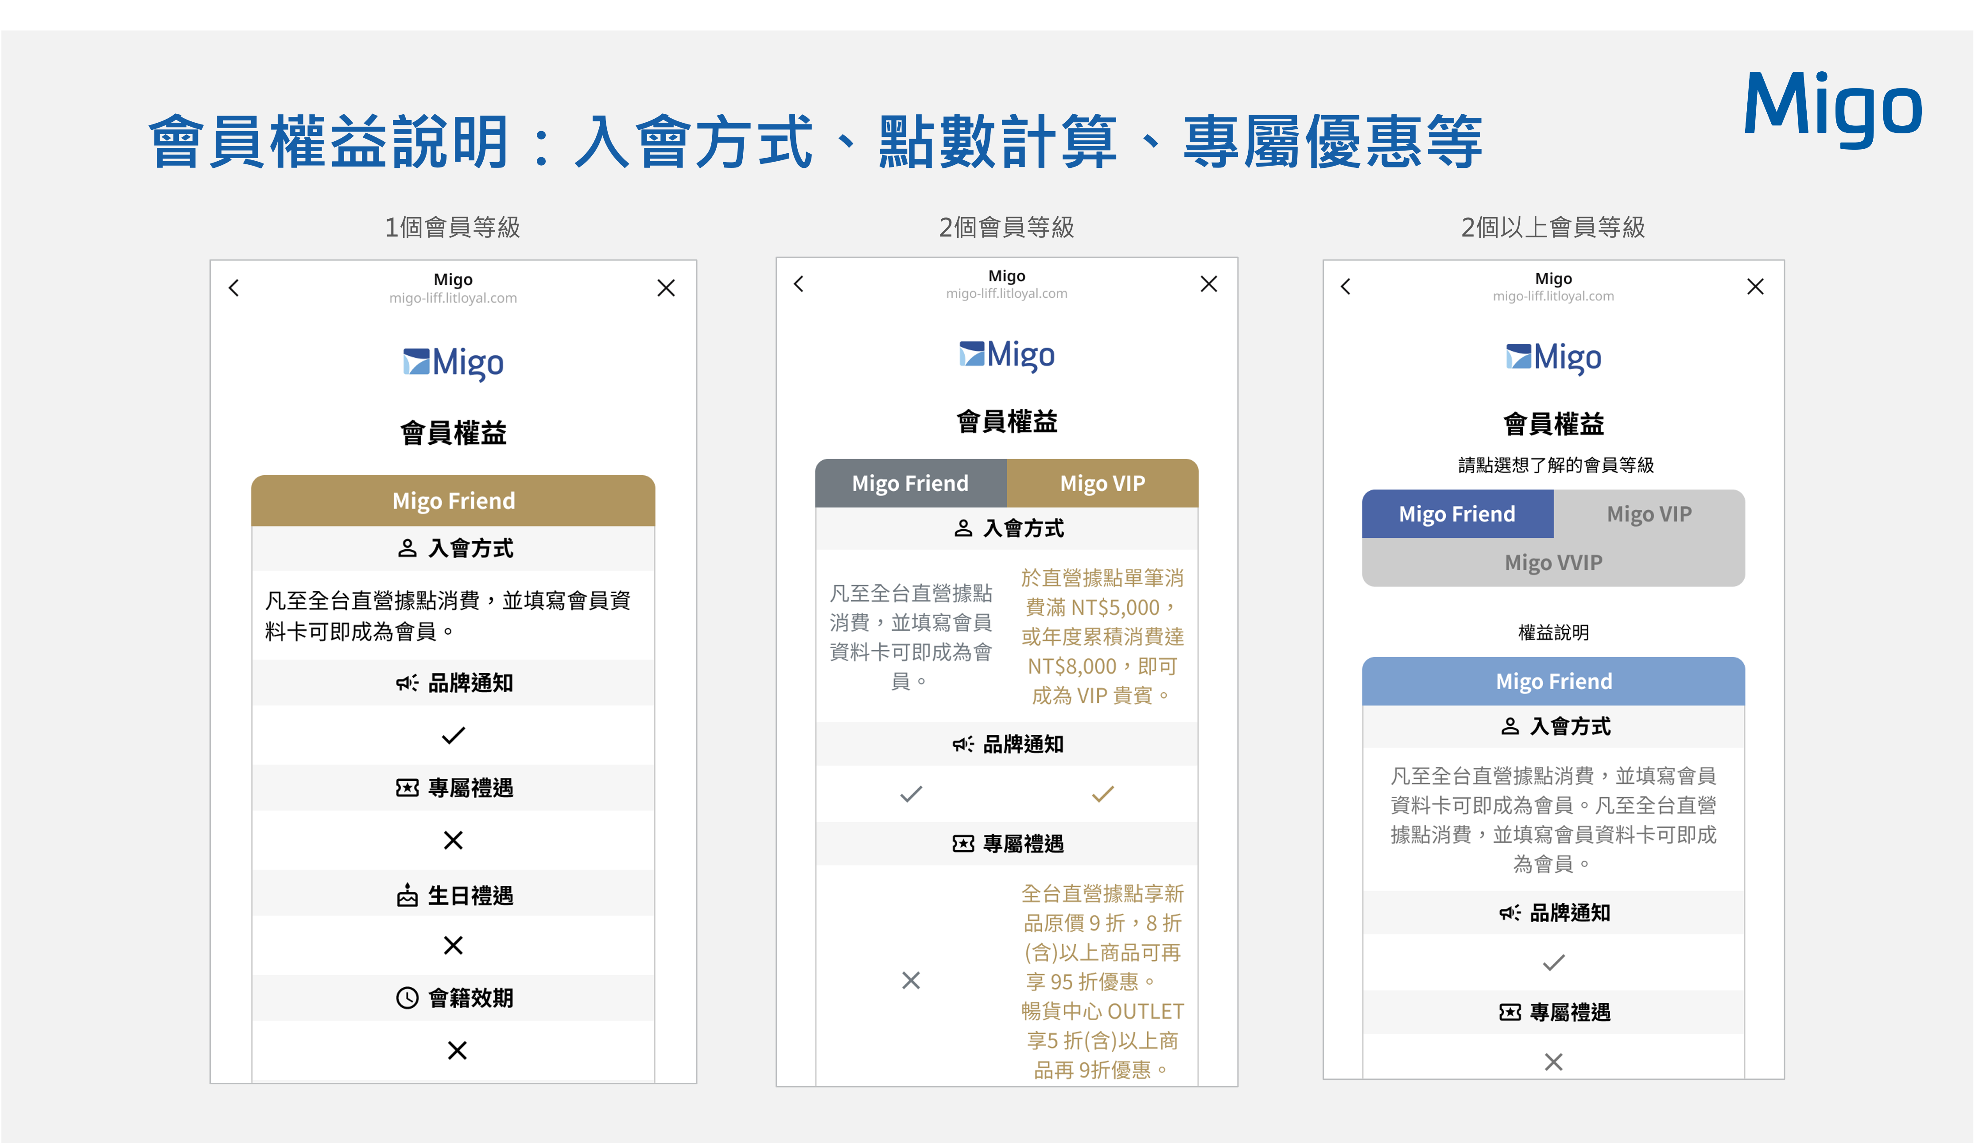Click gray Friend checkmark under 品牌通知, middle phone
The width and height of the screenshot is (1975, 1145).
pyautogui.click(x=911, y=794)
